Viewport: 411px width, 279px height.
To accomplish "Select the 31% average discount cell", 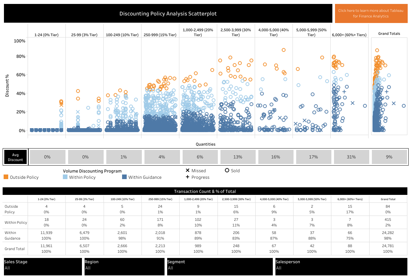I will (x=351, y=157).
